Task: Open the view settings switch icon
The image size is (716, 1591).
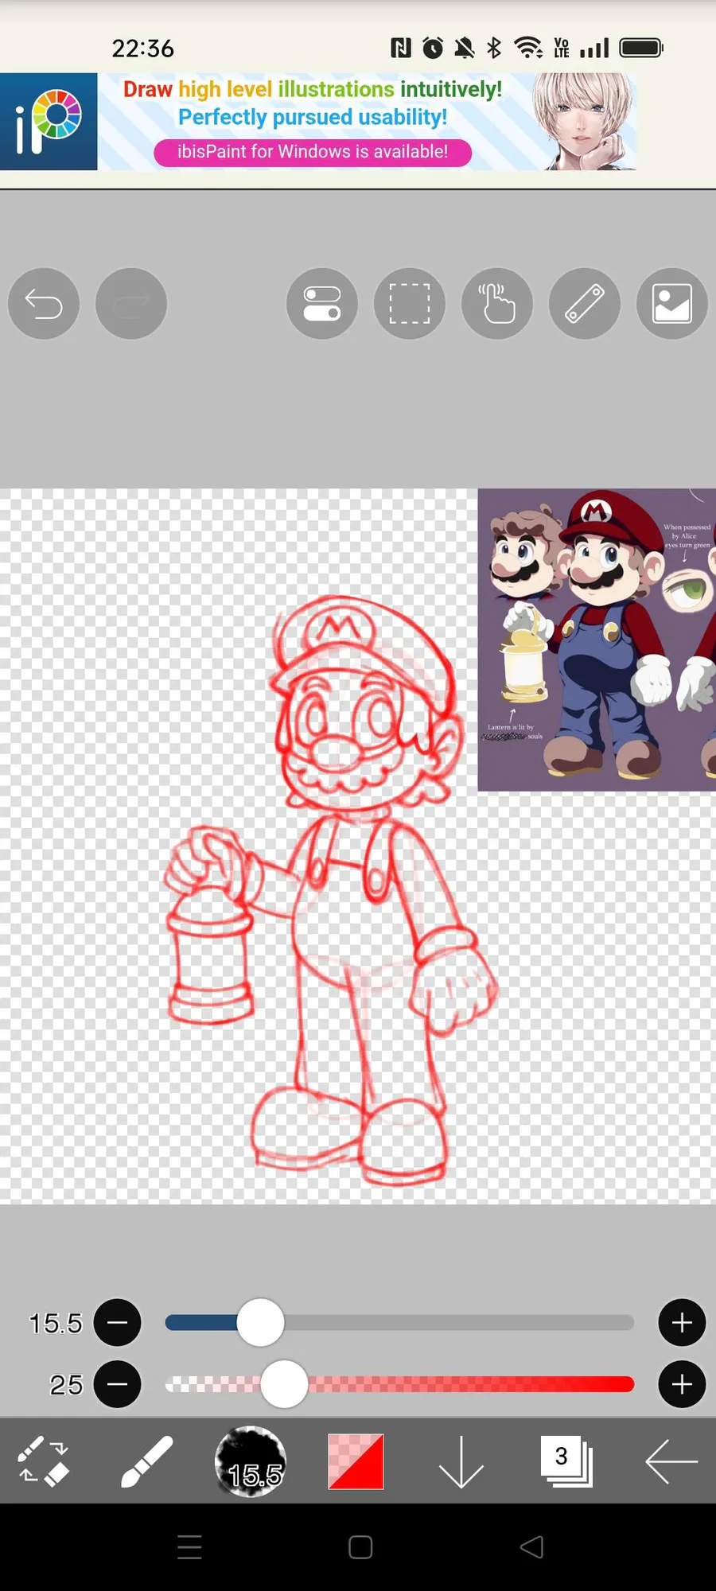Action: click(x=322, y=304)
